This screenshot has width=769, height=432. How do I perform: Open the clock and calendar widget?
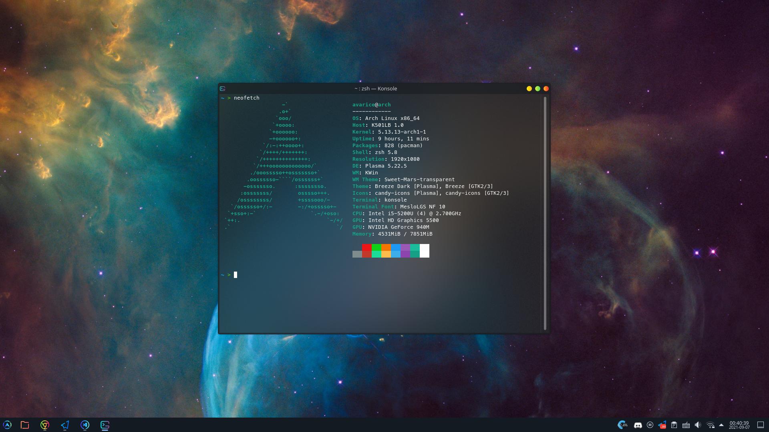pos(739,425)
